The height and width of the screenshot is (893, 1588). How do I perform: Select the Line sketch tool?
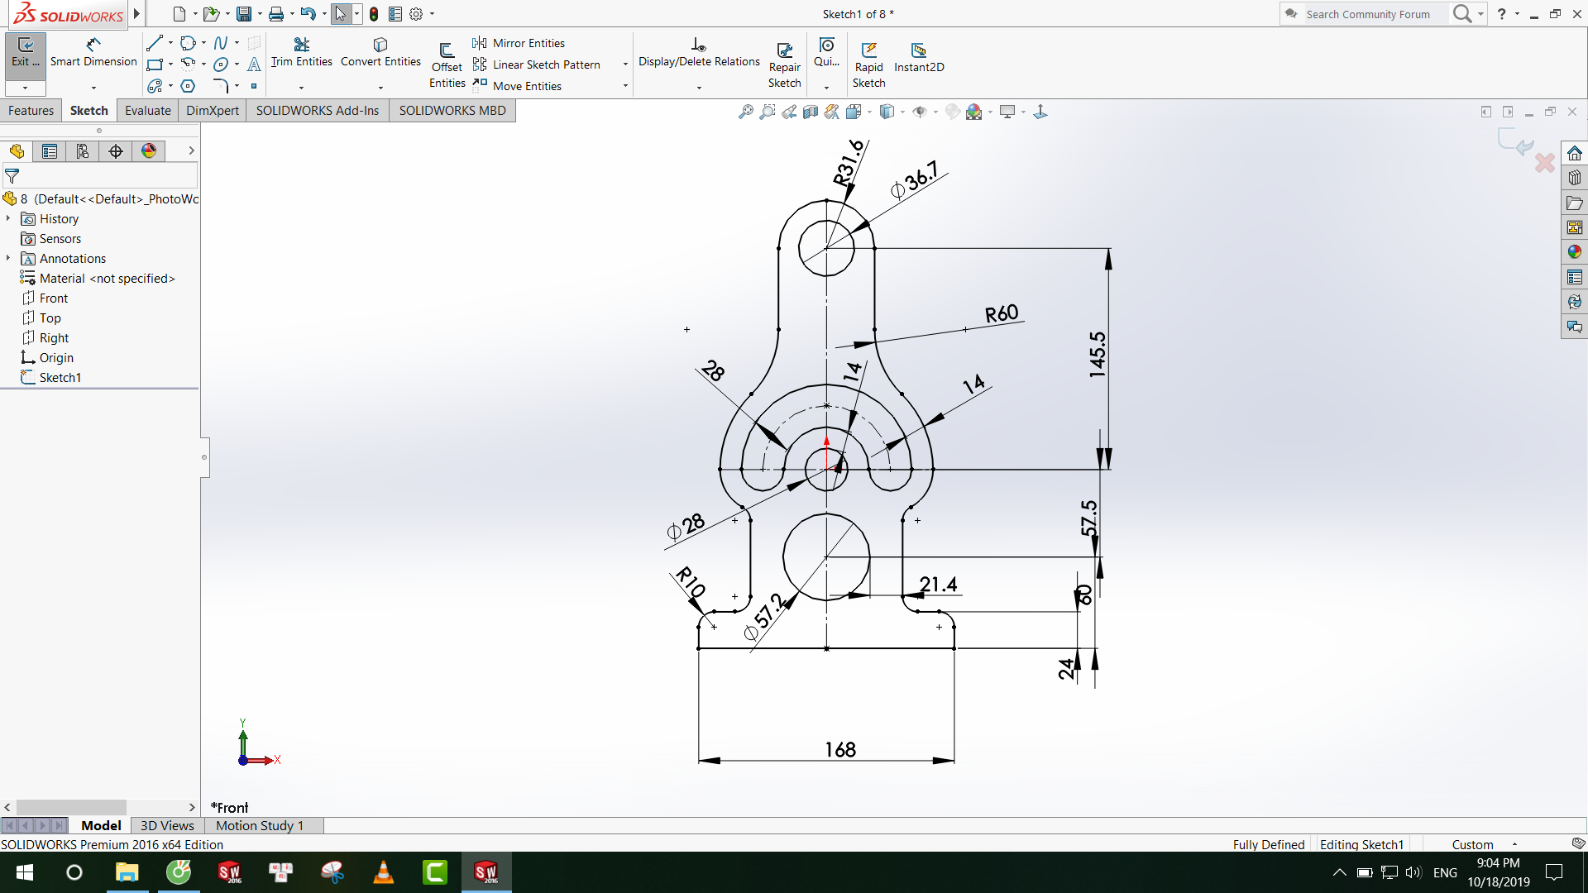[155, 43]
